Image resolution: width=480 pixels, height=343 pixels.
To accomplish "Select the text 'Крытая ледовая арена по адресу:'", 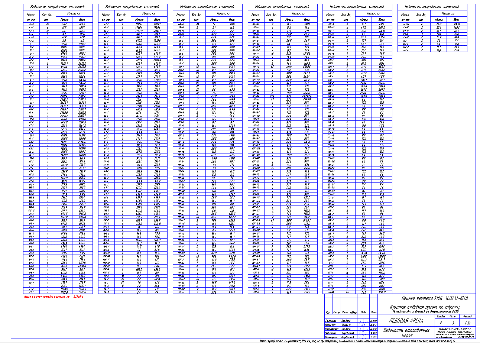I will [425, 307].
